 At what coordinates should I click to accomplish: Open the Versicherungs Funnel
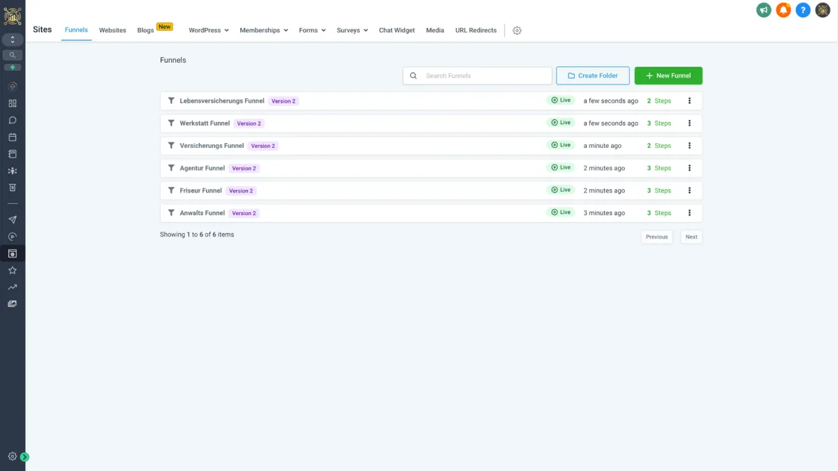pos(212,145)
